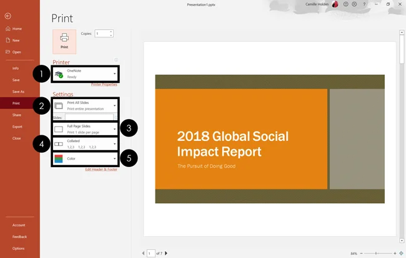Open Edit Header & Footer link
Viewport: 406px width, 258px height.
pyautogui.click(x=101, y=170)
